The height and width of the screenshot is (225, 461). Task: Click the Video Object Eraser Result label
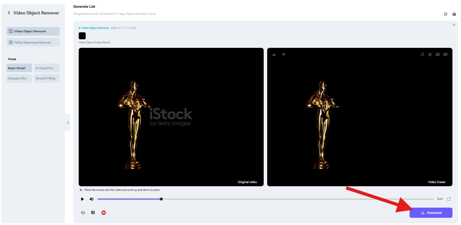94,42
